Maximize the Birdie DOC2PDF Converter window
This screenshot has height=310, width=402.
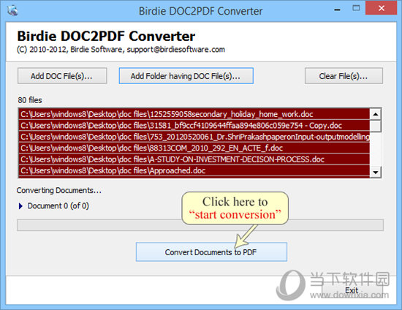pos(356,8)
